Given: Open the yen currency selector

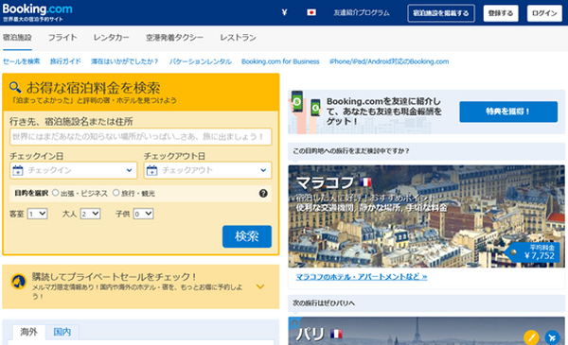Looking at the screenshot, I should click(284, 12).
